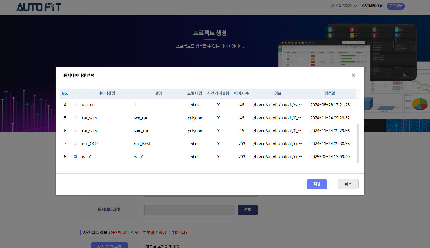Click the 이미지 수 column header

coord(241,93)
